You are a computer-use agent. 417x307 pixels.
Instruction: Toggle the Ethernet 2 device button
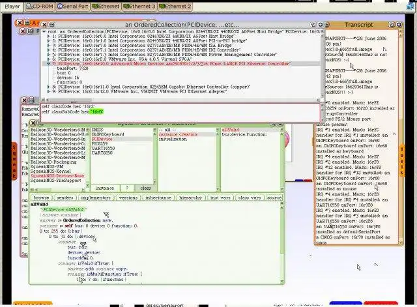coord(175,7)
